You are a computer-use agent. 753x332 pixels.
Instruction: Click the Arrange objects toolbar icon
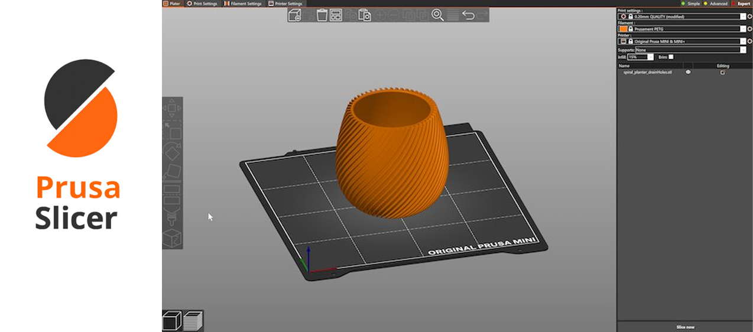click(x=336, y=15)
